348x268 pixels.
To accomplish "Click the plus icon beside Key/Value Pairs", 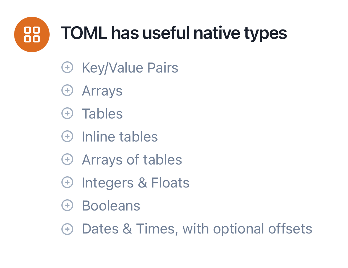I will (67, 67).
